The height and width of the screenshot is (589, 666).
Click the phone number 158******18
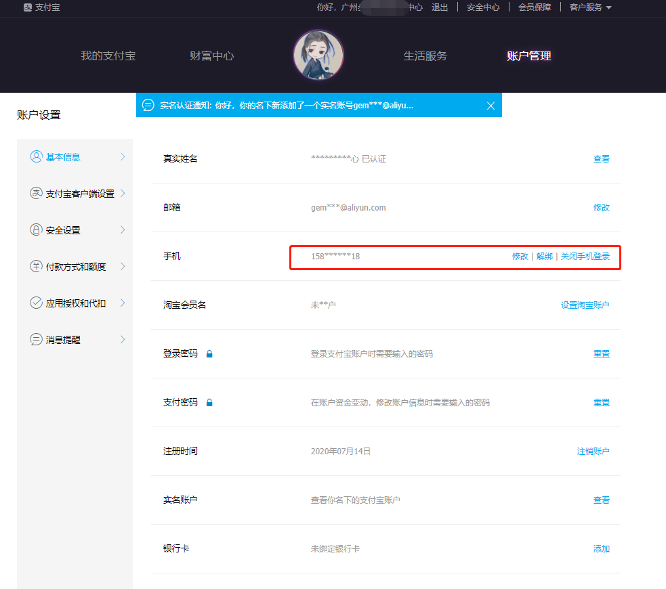[335, 257]
